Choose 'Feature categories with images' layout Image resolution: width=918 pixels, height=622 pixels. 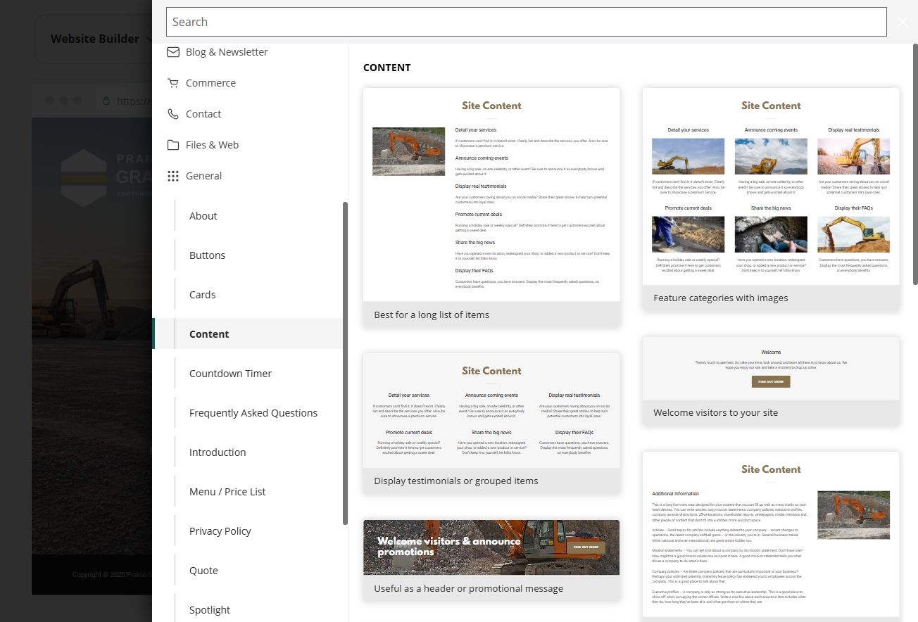(771, 199)
